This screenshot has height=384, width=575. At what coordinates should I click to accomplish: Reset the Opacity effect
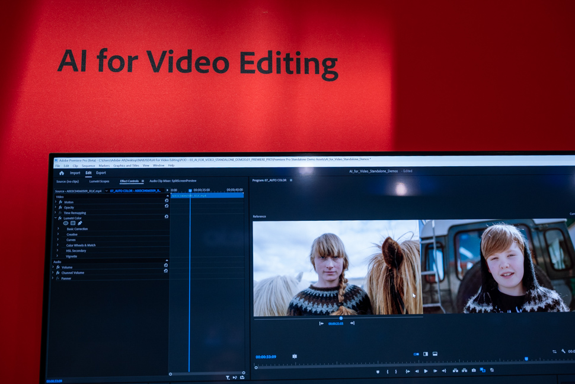[x=167, y=206]
